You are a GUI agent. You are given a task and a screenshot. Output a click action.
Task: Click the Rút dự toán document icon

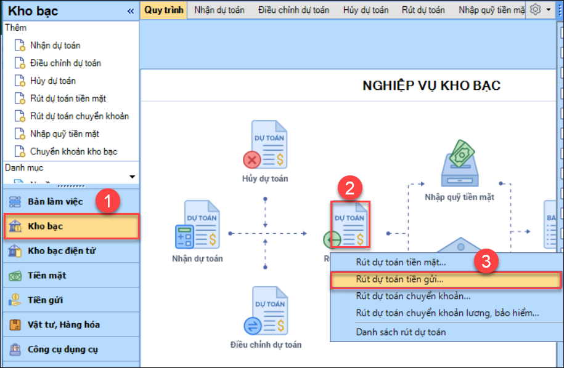[x=348, y=225]
